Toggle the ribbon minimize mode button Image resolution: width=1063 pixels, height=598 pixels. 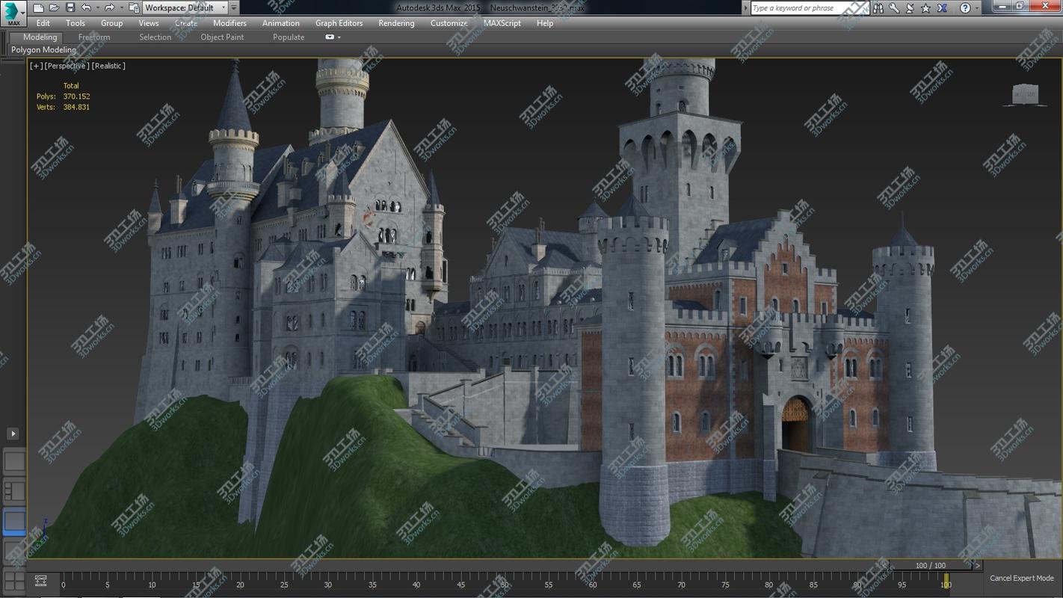[x=330, y=37]
